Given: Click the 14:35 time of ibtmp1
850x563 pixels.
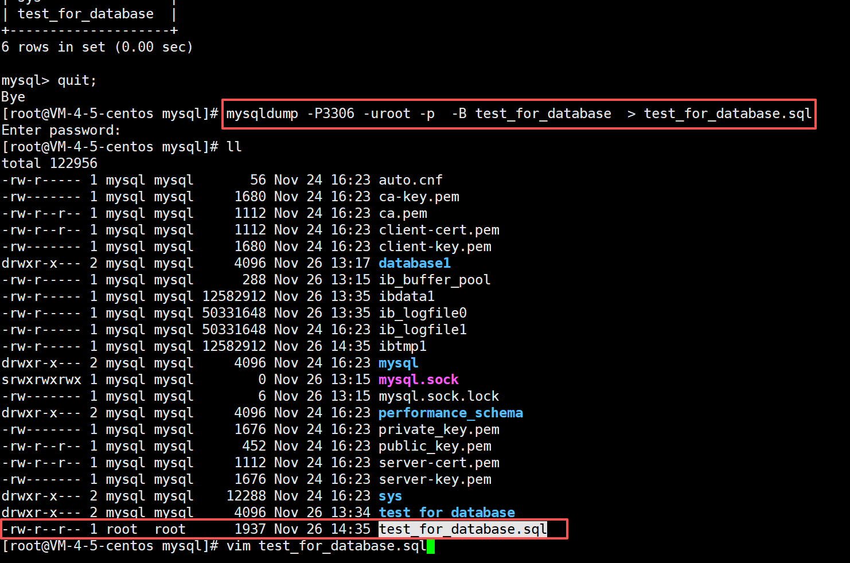Looking at the screenshot, I should pos(350,346).
